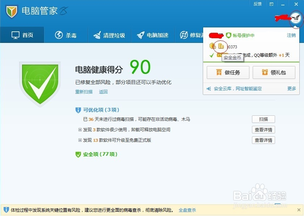Click the green shield beside 安全项
The image size is (304, 216).
tap(78, 154)
